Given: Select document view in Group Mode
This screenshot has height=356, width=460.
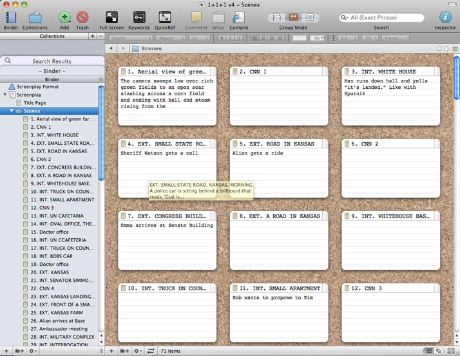Looking at the screenshot, I should point(276,17).
